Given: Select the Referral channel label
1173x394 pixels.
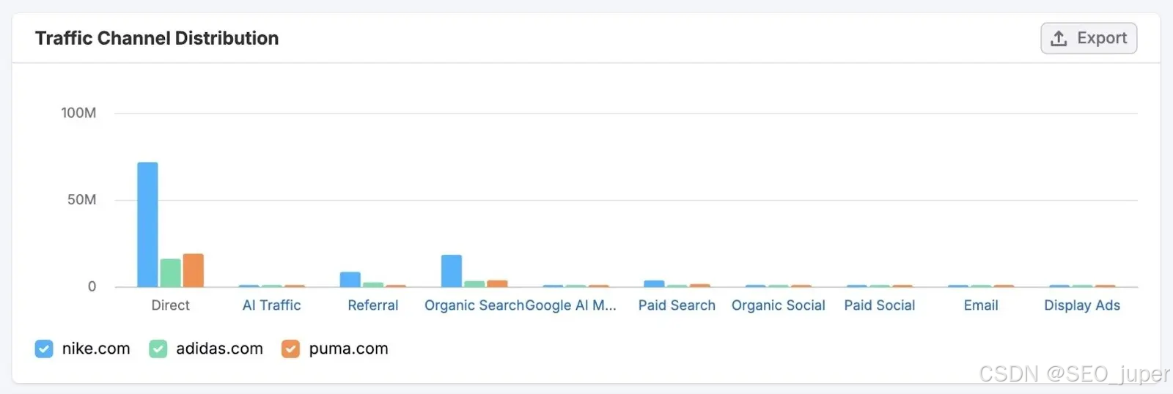Looking at the screenshot, I should (x=372, y=305).
